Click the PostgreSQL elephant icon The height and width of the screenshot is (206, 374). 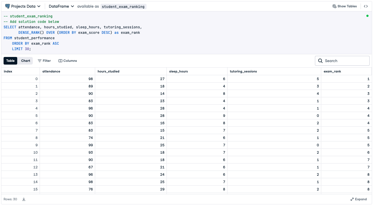(7, 6)
